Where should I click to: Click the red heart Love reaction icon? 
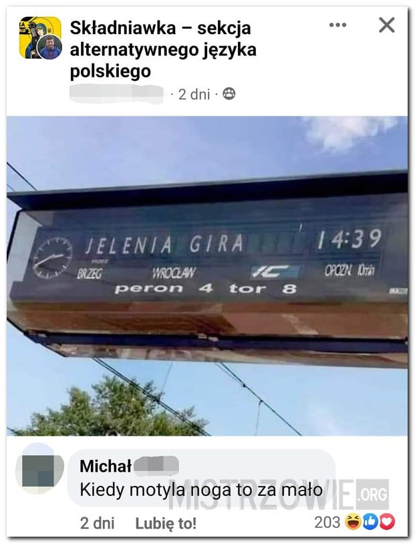pyautogui.click(x=387, y=522)
